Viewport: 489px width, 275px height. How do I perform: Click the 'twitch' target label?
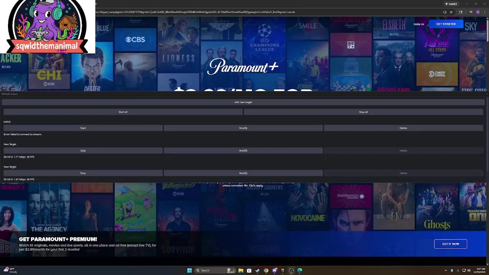pos(7,122)
